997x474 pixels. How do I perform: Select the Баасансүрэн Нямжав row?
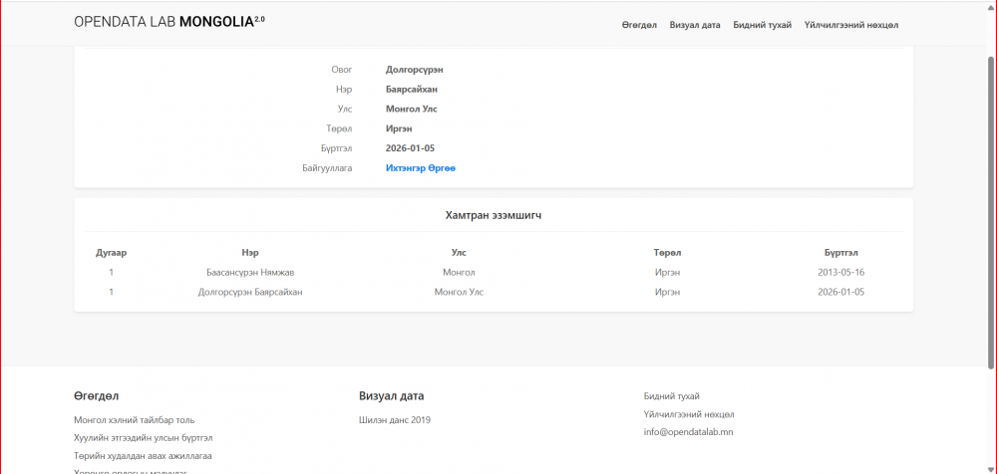point(250,272)
